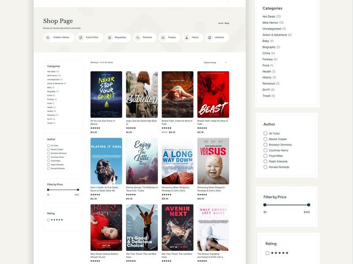The width and height of the screenshot is (353, 264).
Task: Click the $29.59 sale price
Action: [172, 132]
